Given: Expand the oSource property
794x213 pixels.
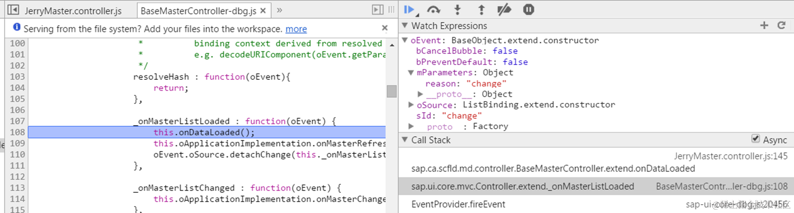Looking at the screenshot, I should pyautogui.click(x=411, y=105).
